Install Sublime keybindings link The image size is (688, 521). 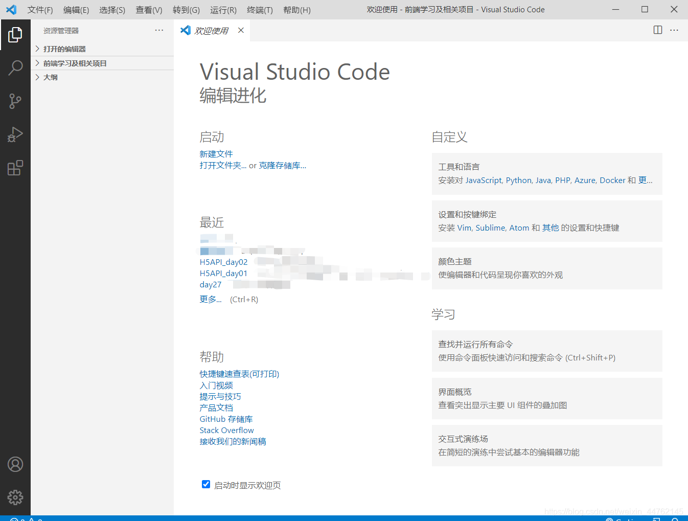pos(490,228)
